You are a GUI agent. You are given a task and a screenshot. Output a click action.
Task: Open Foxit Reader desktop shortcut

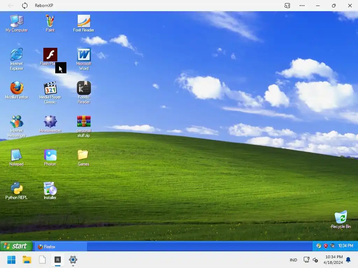[x=84, y=23]
